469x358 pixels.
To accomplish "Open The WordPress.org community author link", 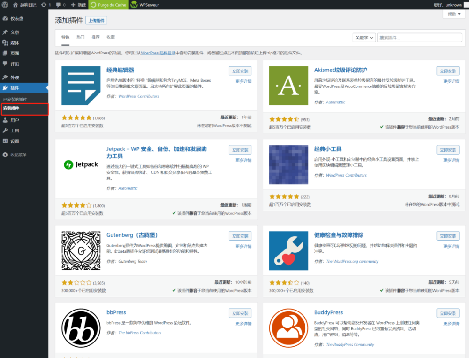I will [x=352, y=262].
